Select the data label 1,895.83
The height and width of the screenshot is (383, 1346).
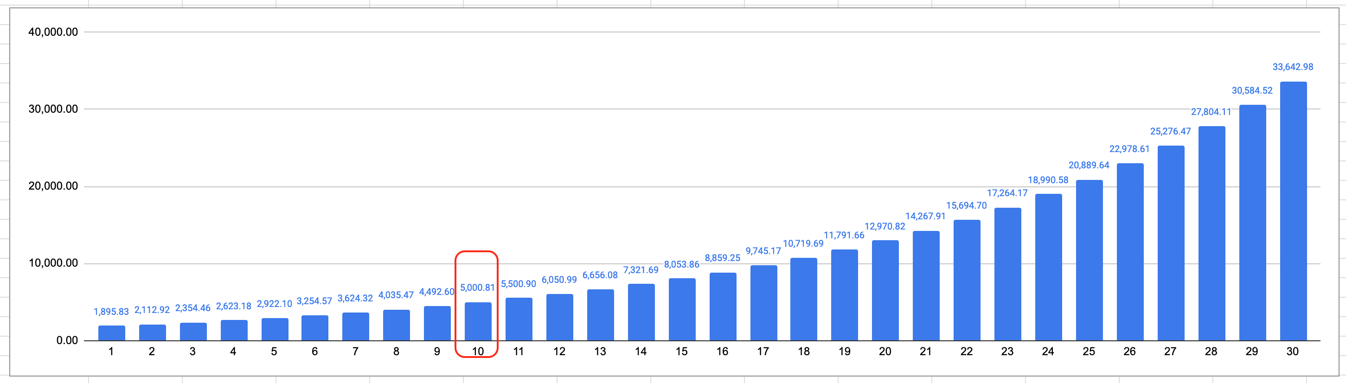(111, 312)
